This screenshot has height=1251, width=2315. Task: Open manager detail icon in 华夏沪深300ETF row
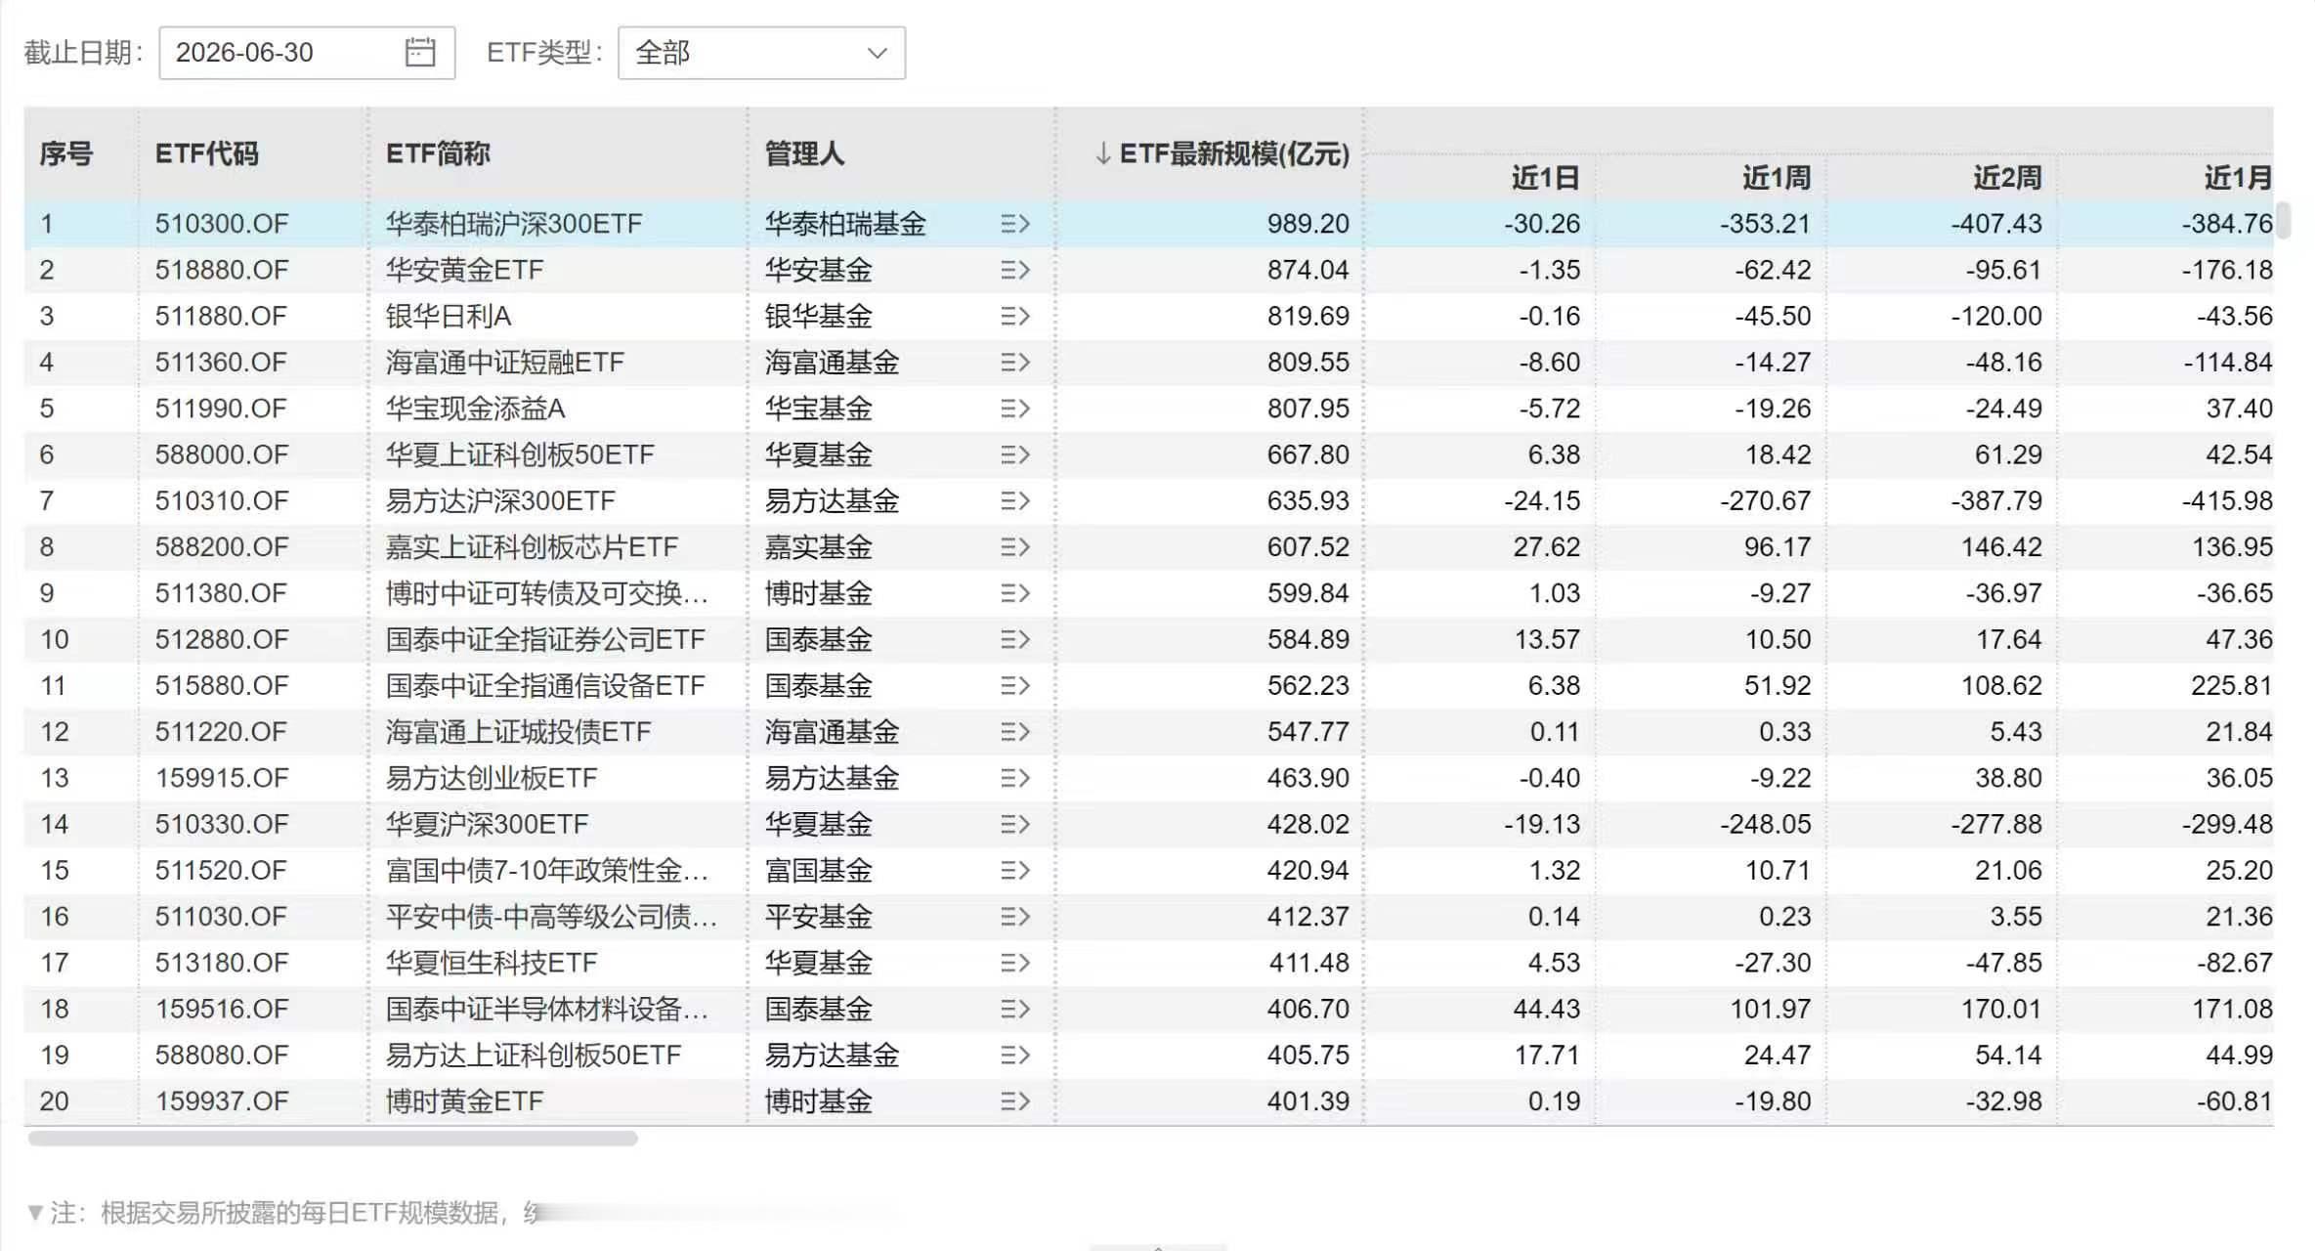coord(1015,824)
